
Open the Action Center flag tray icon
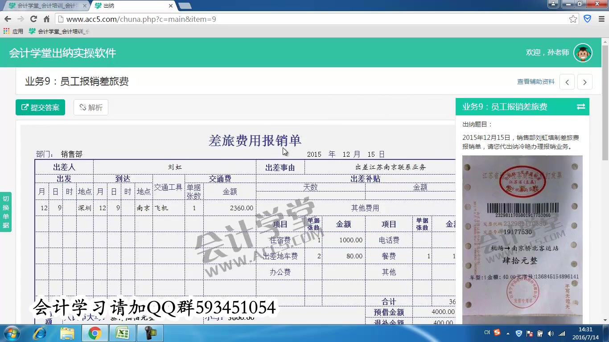click(x=530, y=333)
